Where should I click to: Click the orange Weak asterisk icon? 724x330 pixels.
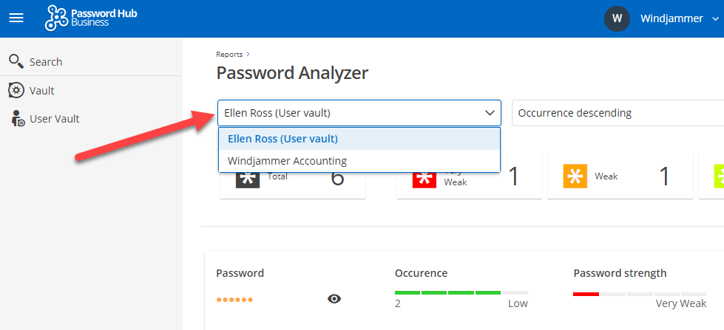coord(573,176)
